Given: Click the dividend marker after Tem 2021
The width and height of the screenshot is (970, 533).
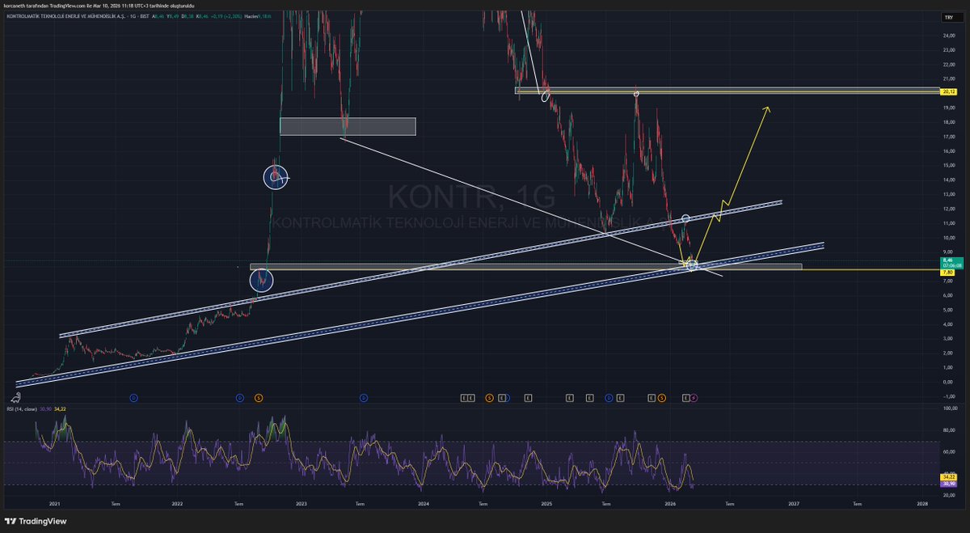Looking at the screenshot, I should click(133, 398).
